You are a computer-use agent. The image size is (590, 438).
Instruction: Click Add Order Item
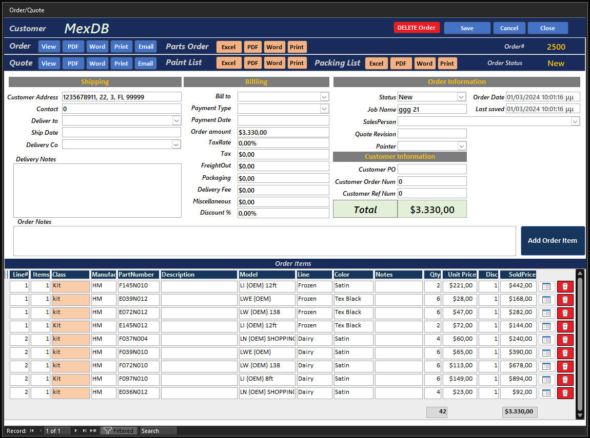tap(553, 241)
